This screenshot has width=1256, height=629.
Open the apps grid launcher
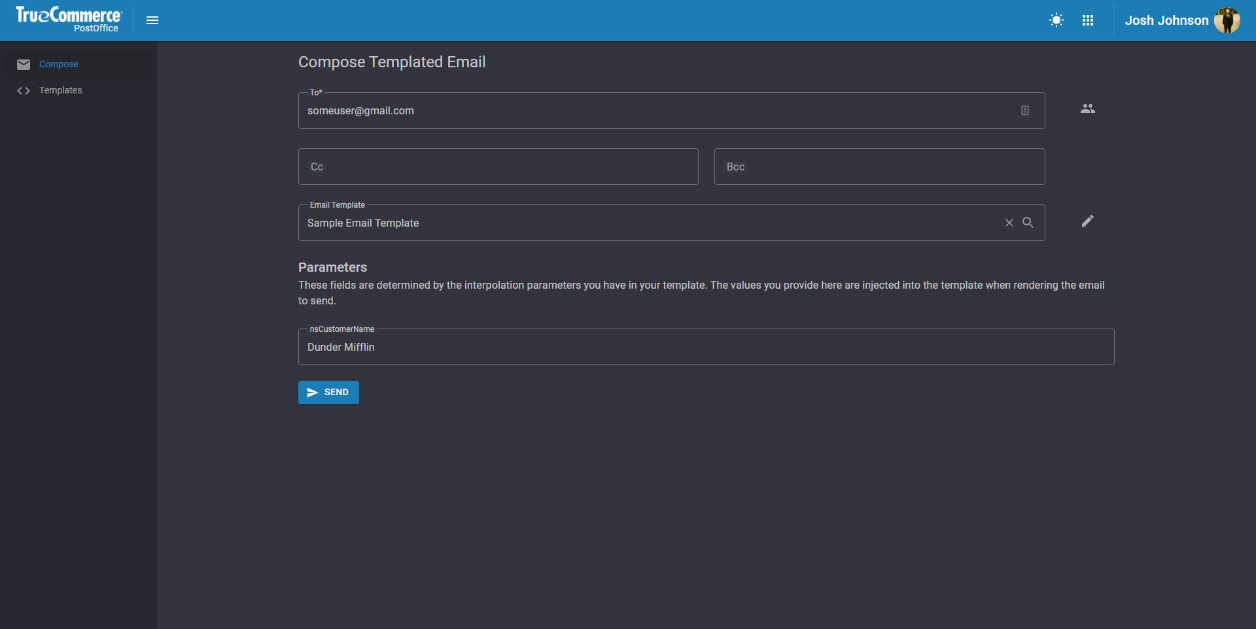1088,20
